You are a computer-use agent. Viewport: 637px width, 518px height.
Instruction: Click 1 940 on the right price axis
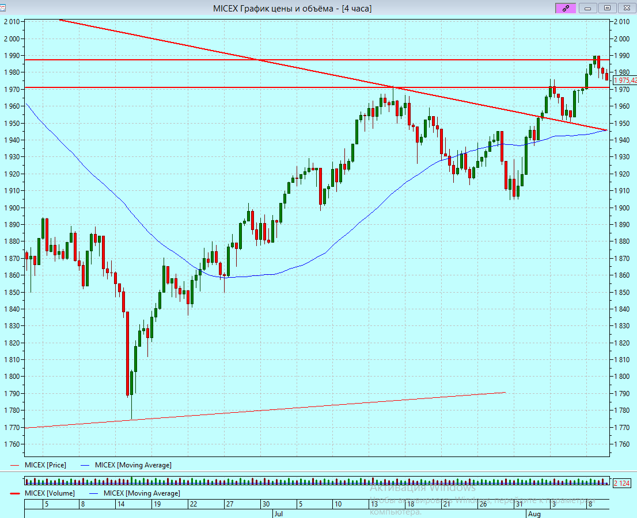click(622, 140)
